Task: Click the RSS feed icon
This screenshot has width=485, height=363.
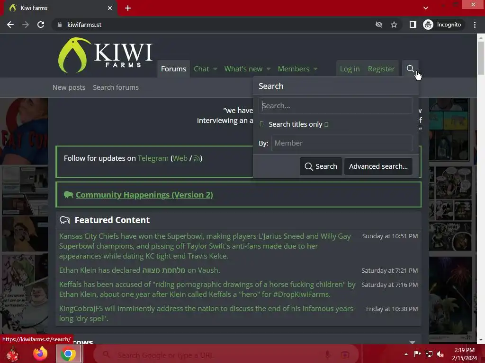Action: point(197,159)
